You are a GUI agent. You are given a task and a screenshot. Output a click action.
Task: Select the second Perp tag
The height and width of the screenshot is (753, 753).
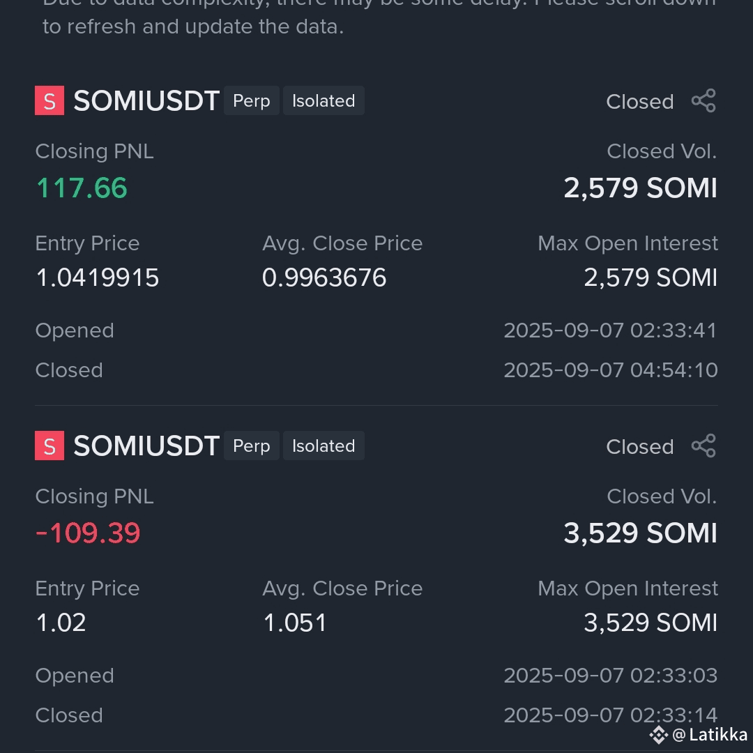tap(252, 446)
